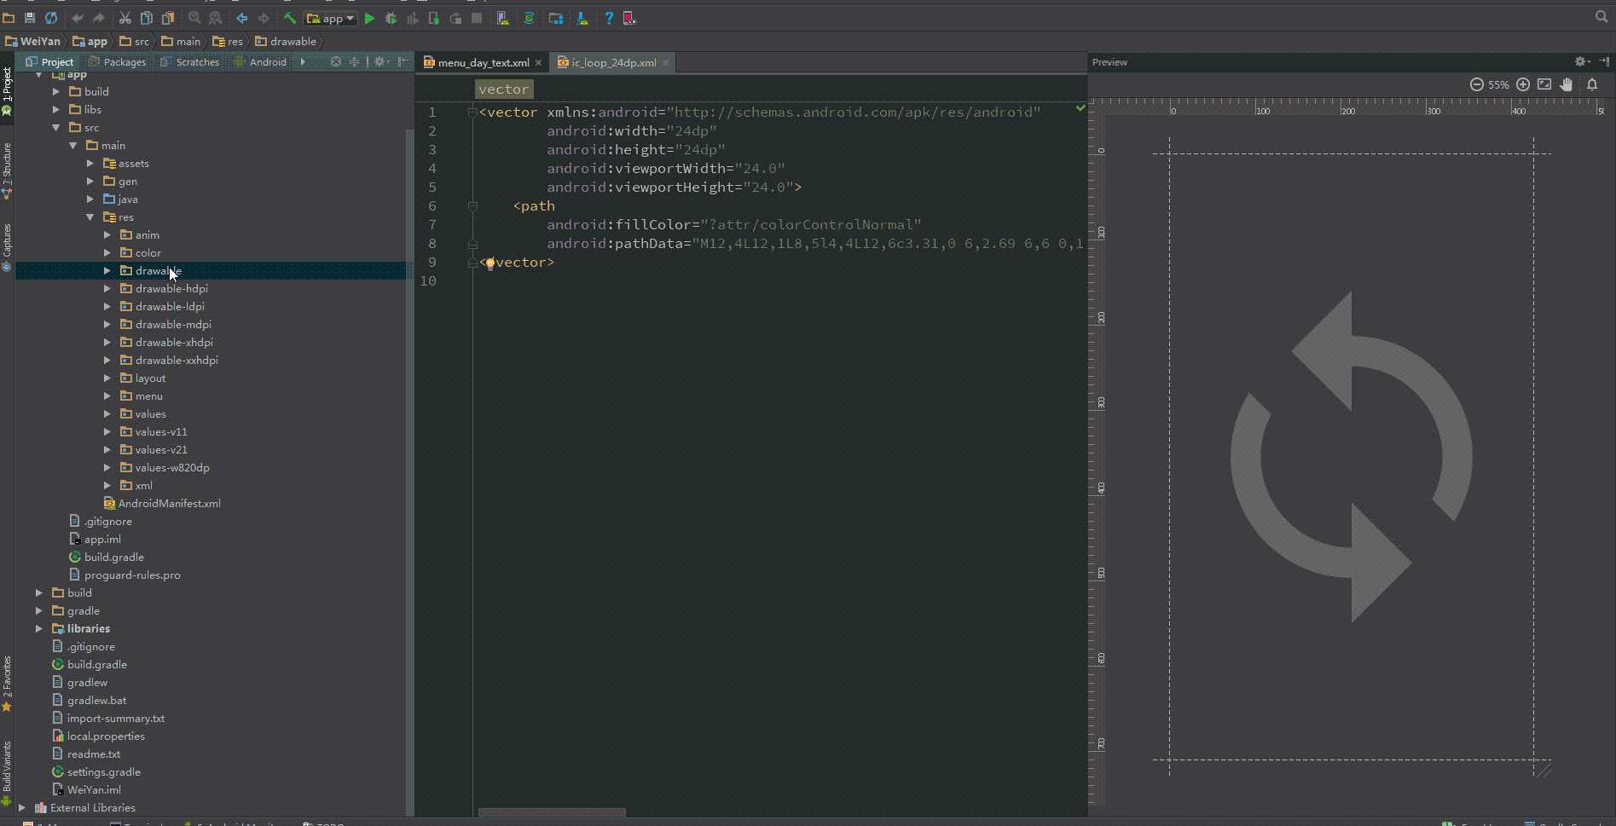The width and height of the screenshot is (1616, 826).
Task: Zoom out the preview with minus icon
Action: tap(1477, 84)
